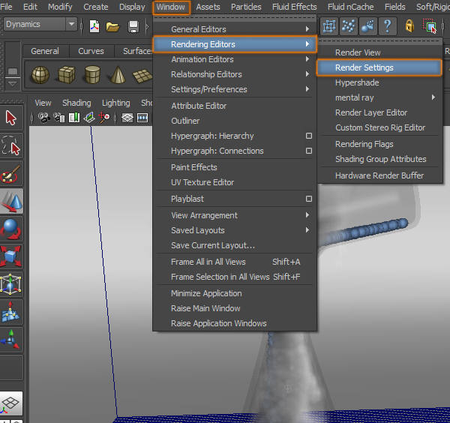Create a polygon sphere from the shelf
This screenshot has height=423, width=450.
40,76
